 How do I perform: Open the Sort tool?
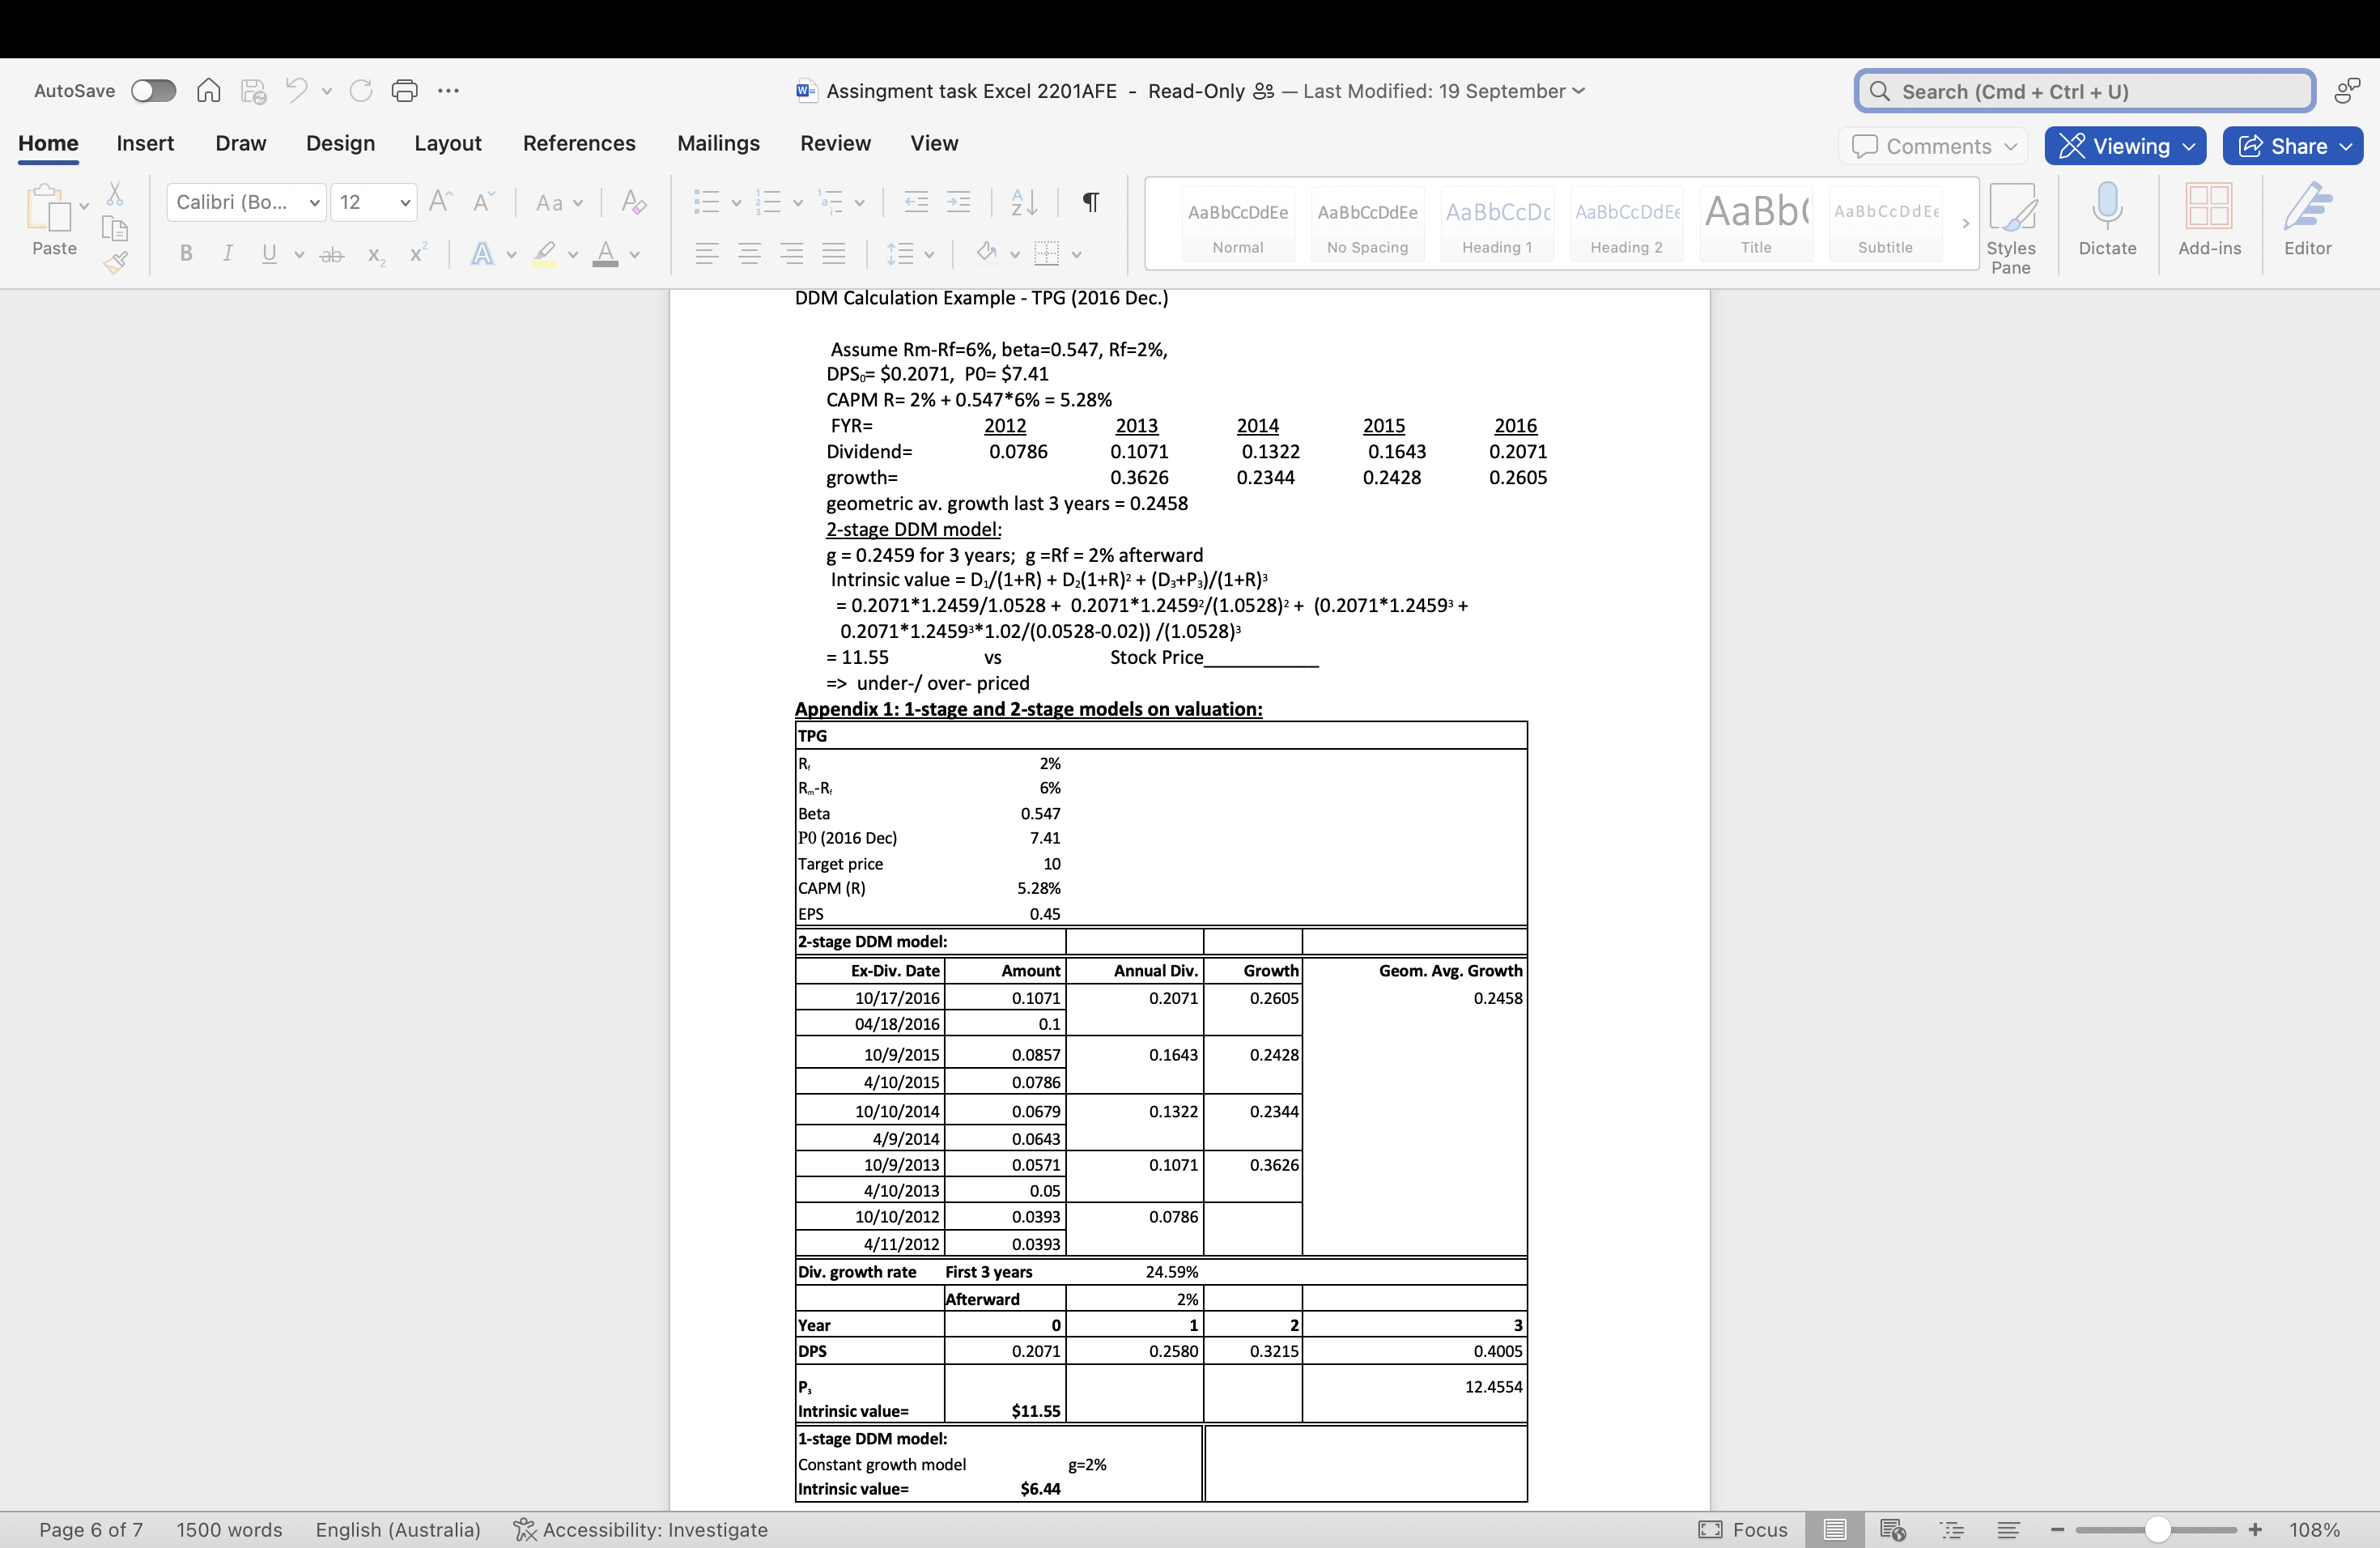coord(1022,202)
